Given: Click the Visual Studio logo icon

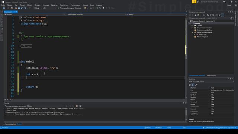Looking at the screenshot, I should point(3,2).
